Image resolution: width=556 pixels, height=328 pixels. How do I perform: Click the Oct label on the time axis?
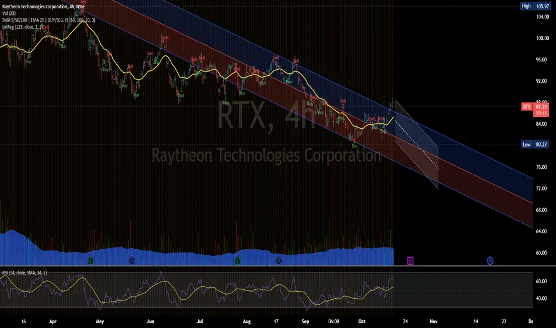pos(362,321)
